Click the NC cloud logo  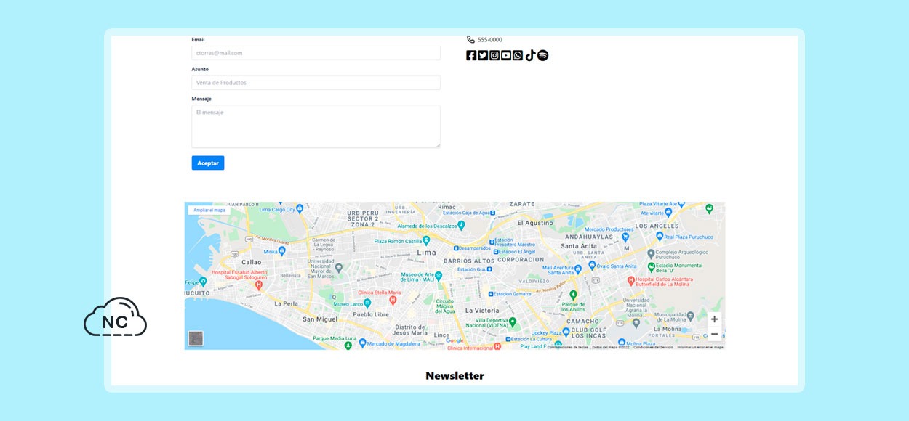pyautogui.click(x=115, y=317)
